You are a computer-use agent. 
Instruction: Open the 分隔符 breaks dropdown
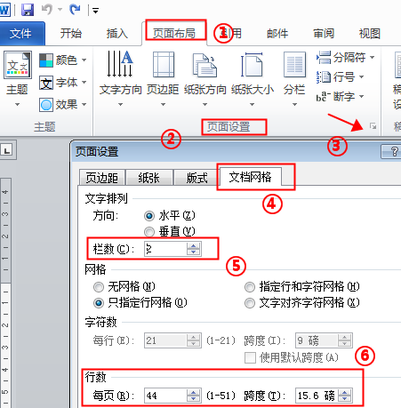(x=346, y=57)
